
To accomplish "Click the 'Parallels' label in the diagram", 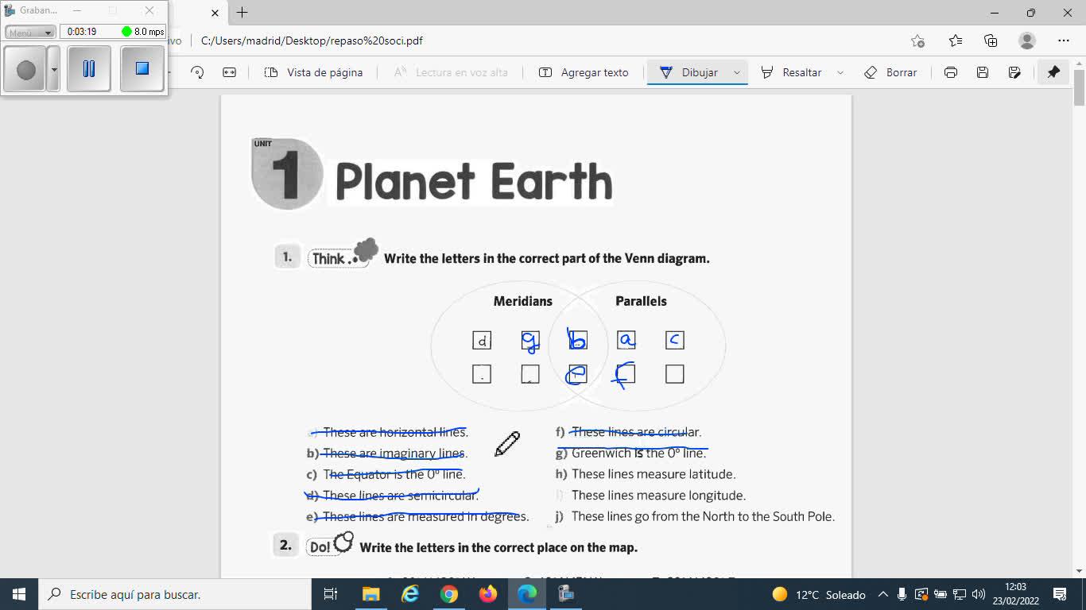I will (x=641, y=301).
